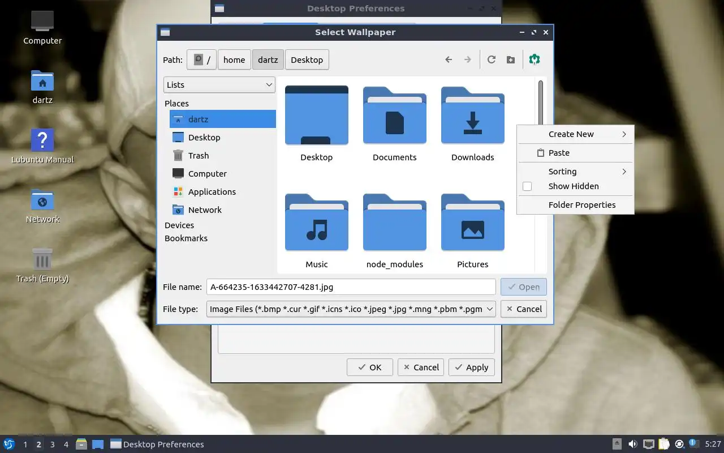Switch to workspace 3 in taskbar
The image size is (724, 453).
(x=52, y=445)
